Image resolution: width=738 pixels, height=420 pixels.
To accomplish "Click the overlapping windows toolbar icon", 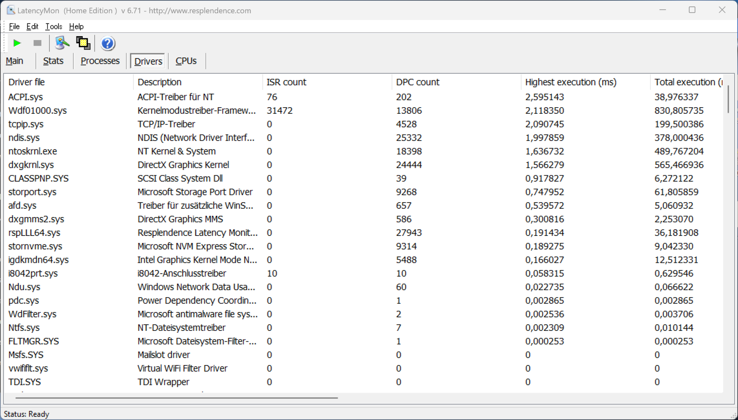I will (83, 43).
